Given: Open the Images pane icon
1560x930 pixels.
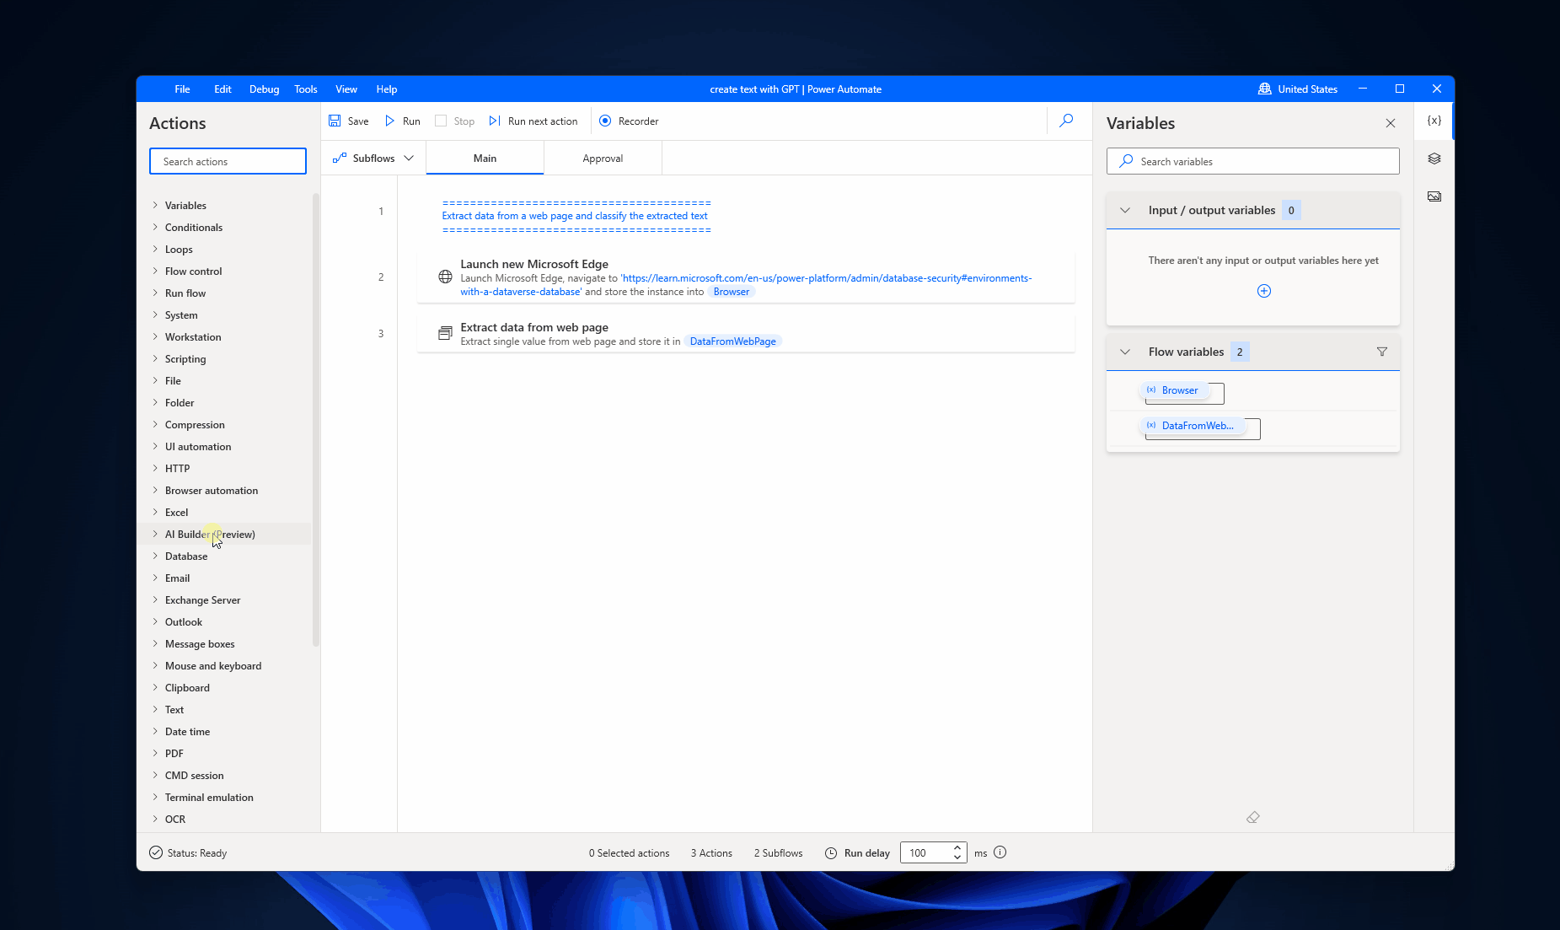Looking at the screenshot, I should [1434, 196].
